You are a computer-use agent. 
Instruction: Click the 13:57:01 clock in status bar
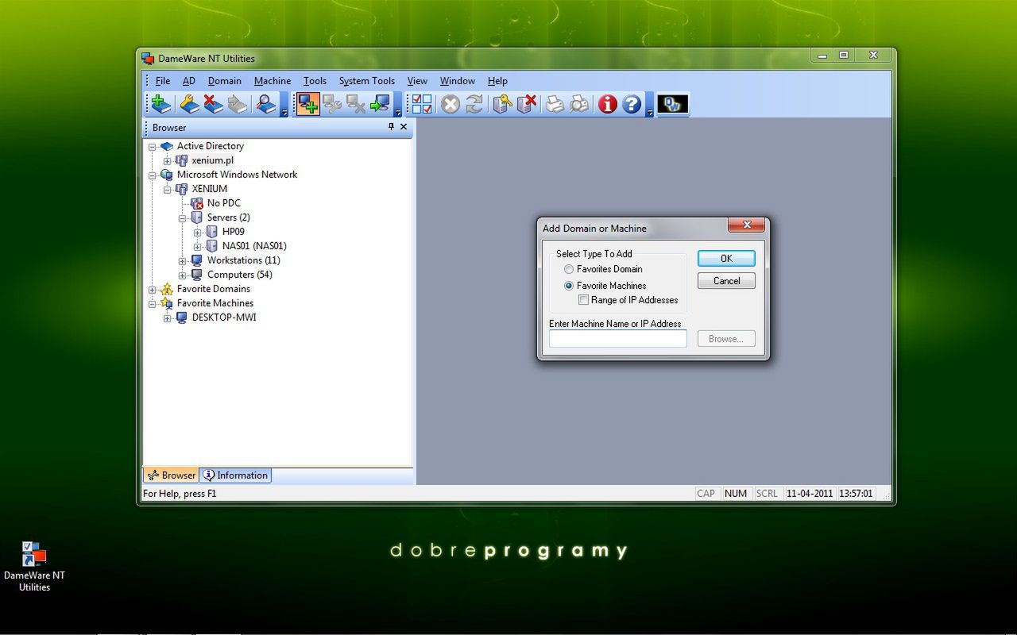[x=856, y=494]
